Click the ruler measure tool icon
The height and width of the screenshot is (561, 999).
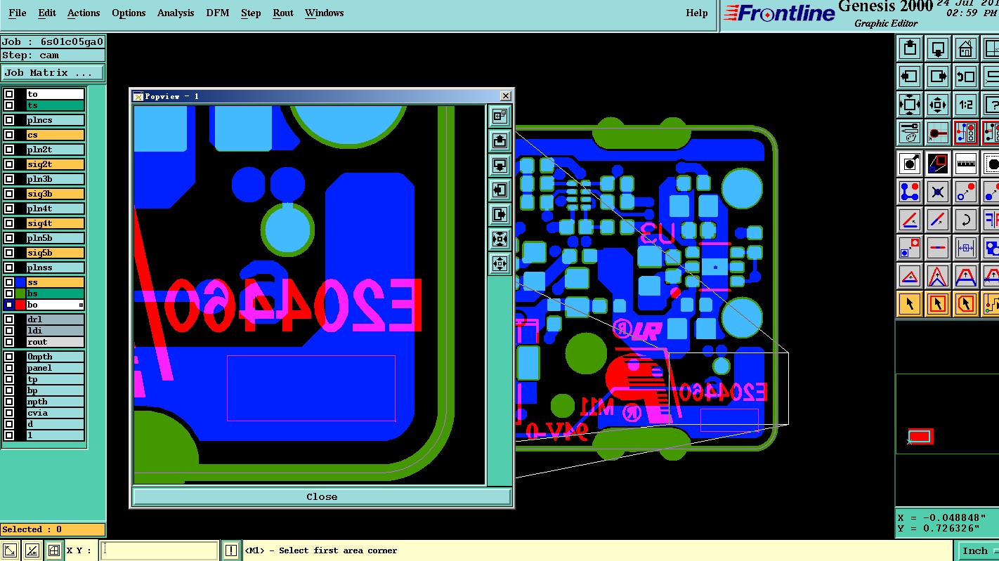click(966, 164)
